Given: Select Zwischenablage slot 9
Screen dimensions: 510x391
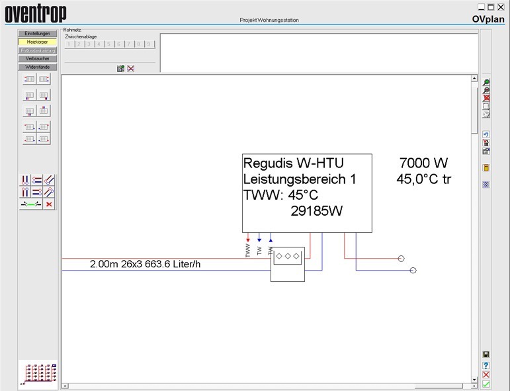Looking at the screenshot, I should pos(149,44).
